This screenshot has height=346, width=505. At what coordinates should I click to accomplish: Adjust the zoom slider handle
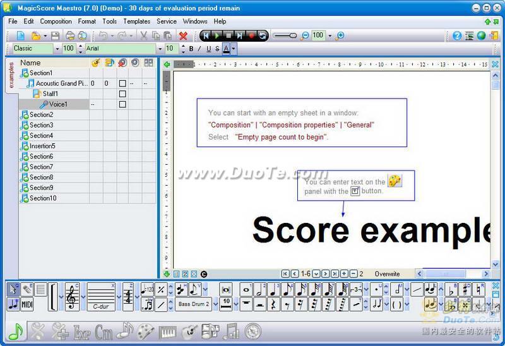click(293, 35)
